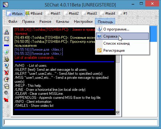Click 'List of available commands...' text

(x=35, y=58)
